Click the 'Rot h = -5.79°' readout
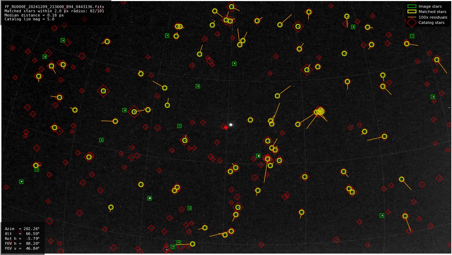The image size is (452, 255). (22, 238)
